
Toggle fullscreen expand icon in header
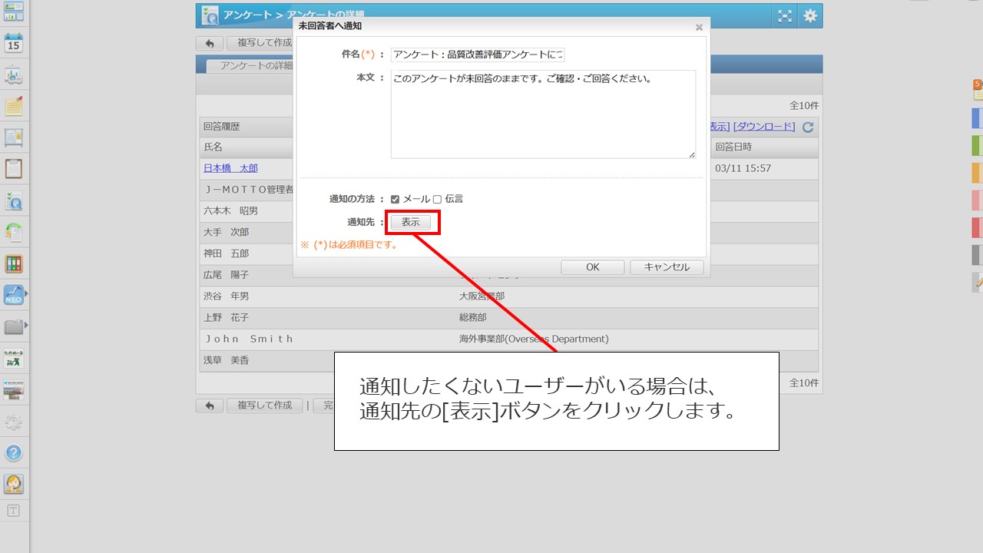pyautogui.click(x=785, y=16)
